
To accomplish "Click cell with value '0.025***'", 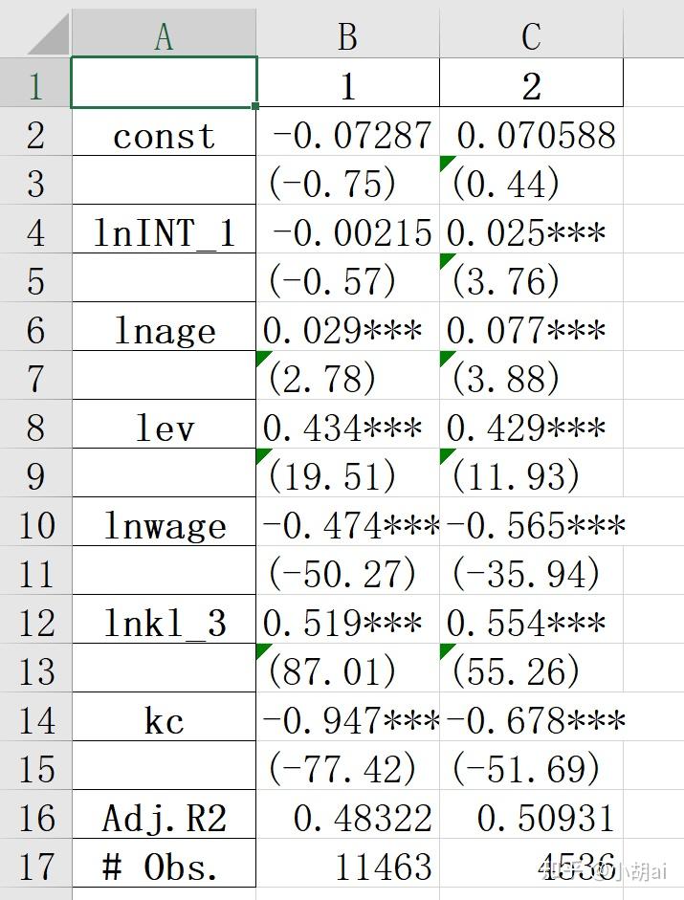I will tap(531, 229).
